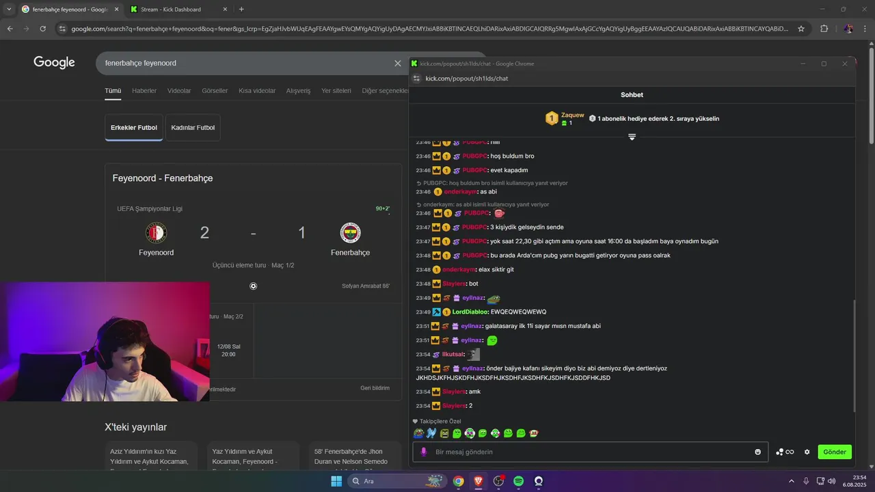Viewport: 875px width, 492px height.
Task: Open the Feyenoord - Fenerbahçe match heading
Action: point(163,178)
